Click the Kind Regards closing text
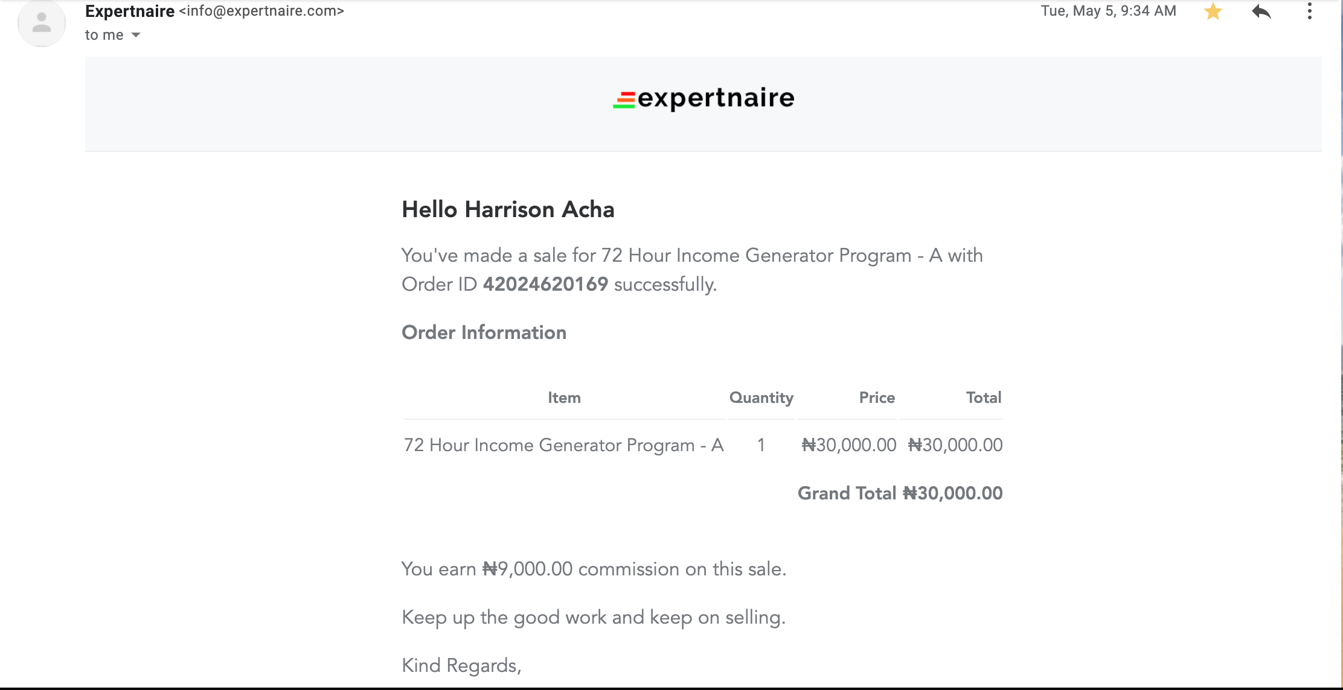1343x690 pixels. [x=461, y=665]
